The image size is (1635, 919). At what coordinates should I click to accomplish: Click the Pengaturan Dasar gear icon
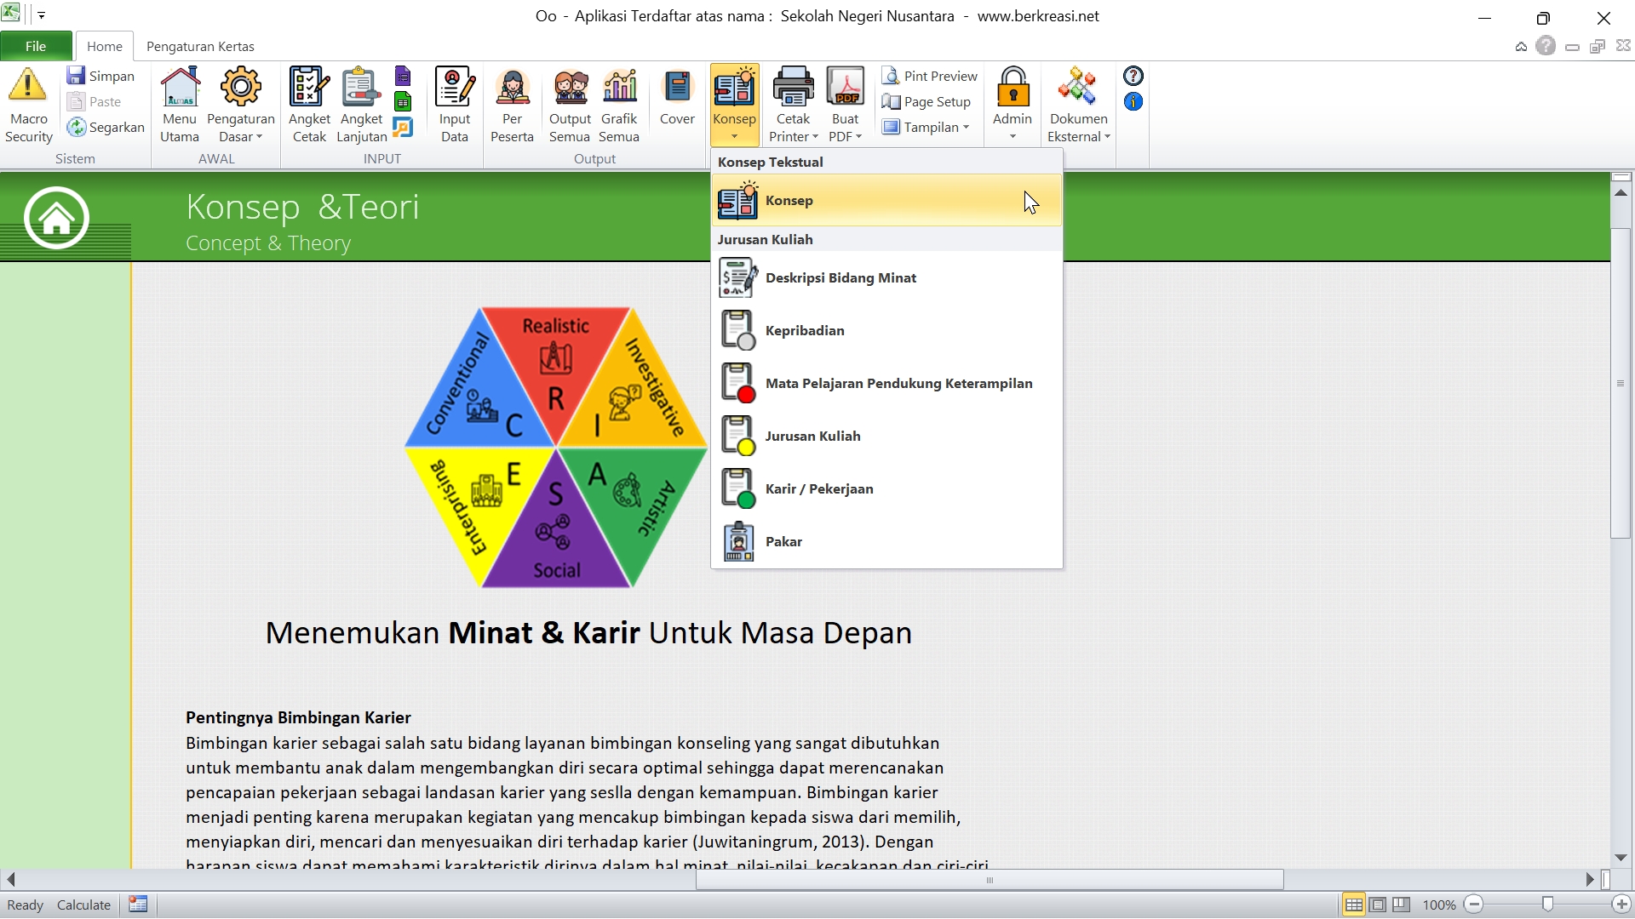point(241,86)
